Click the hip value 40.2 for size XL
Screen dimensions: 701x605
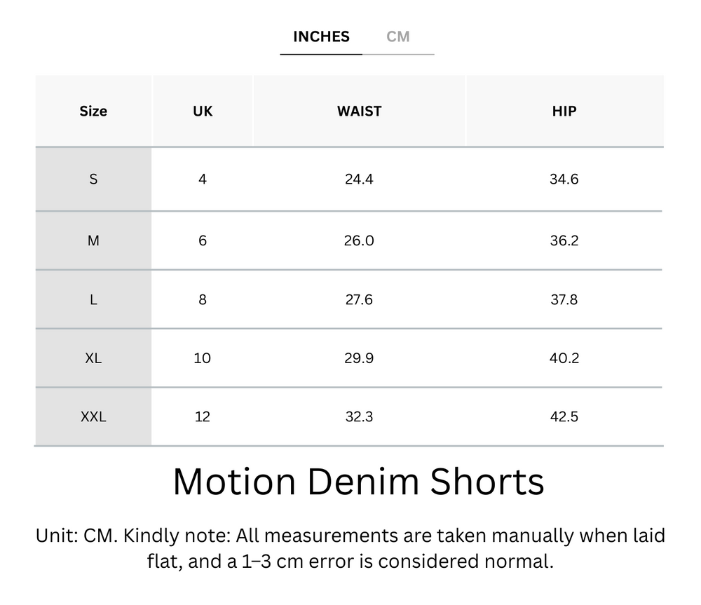564,358
